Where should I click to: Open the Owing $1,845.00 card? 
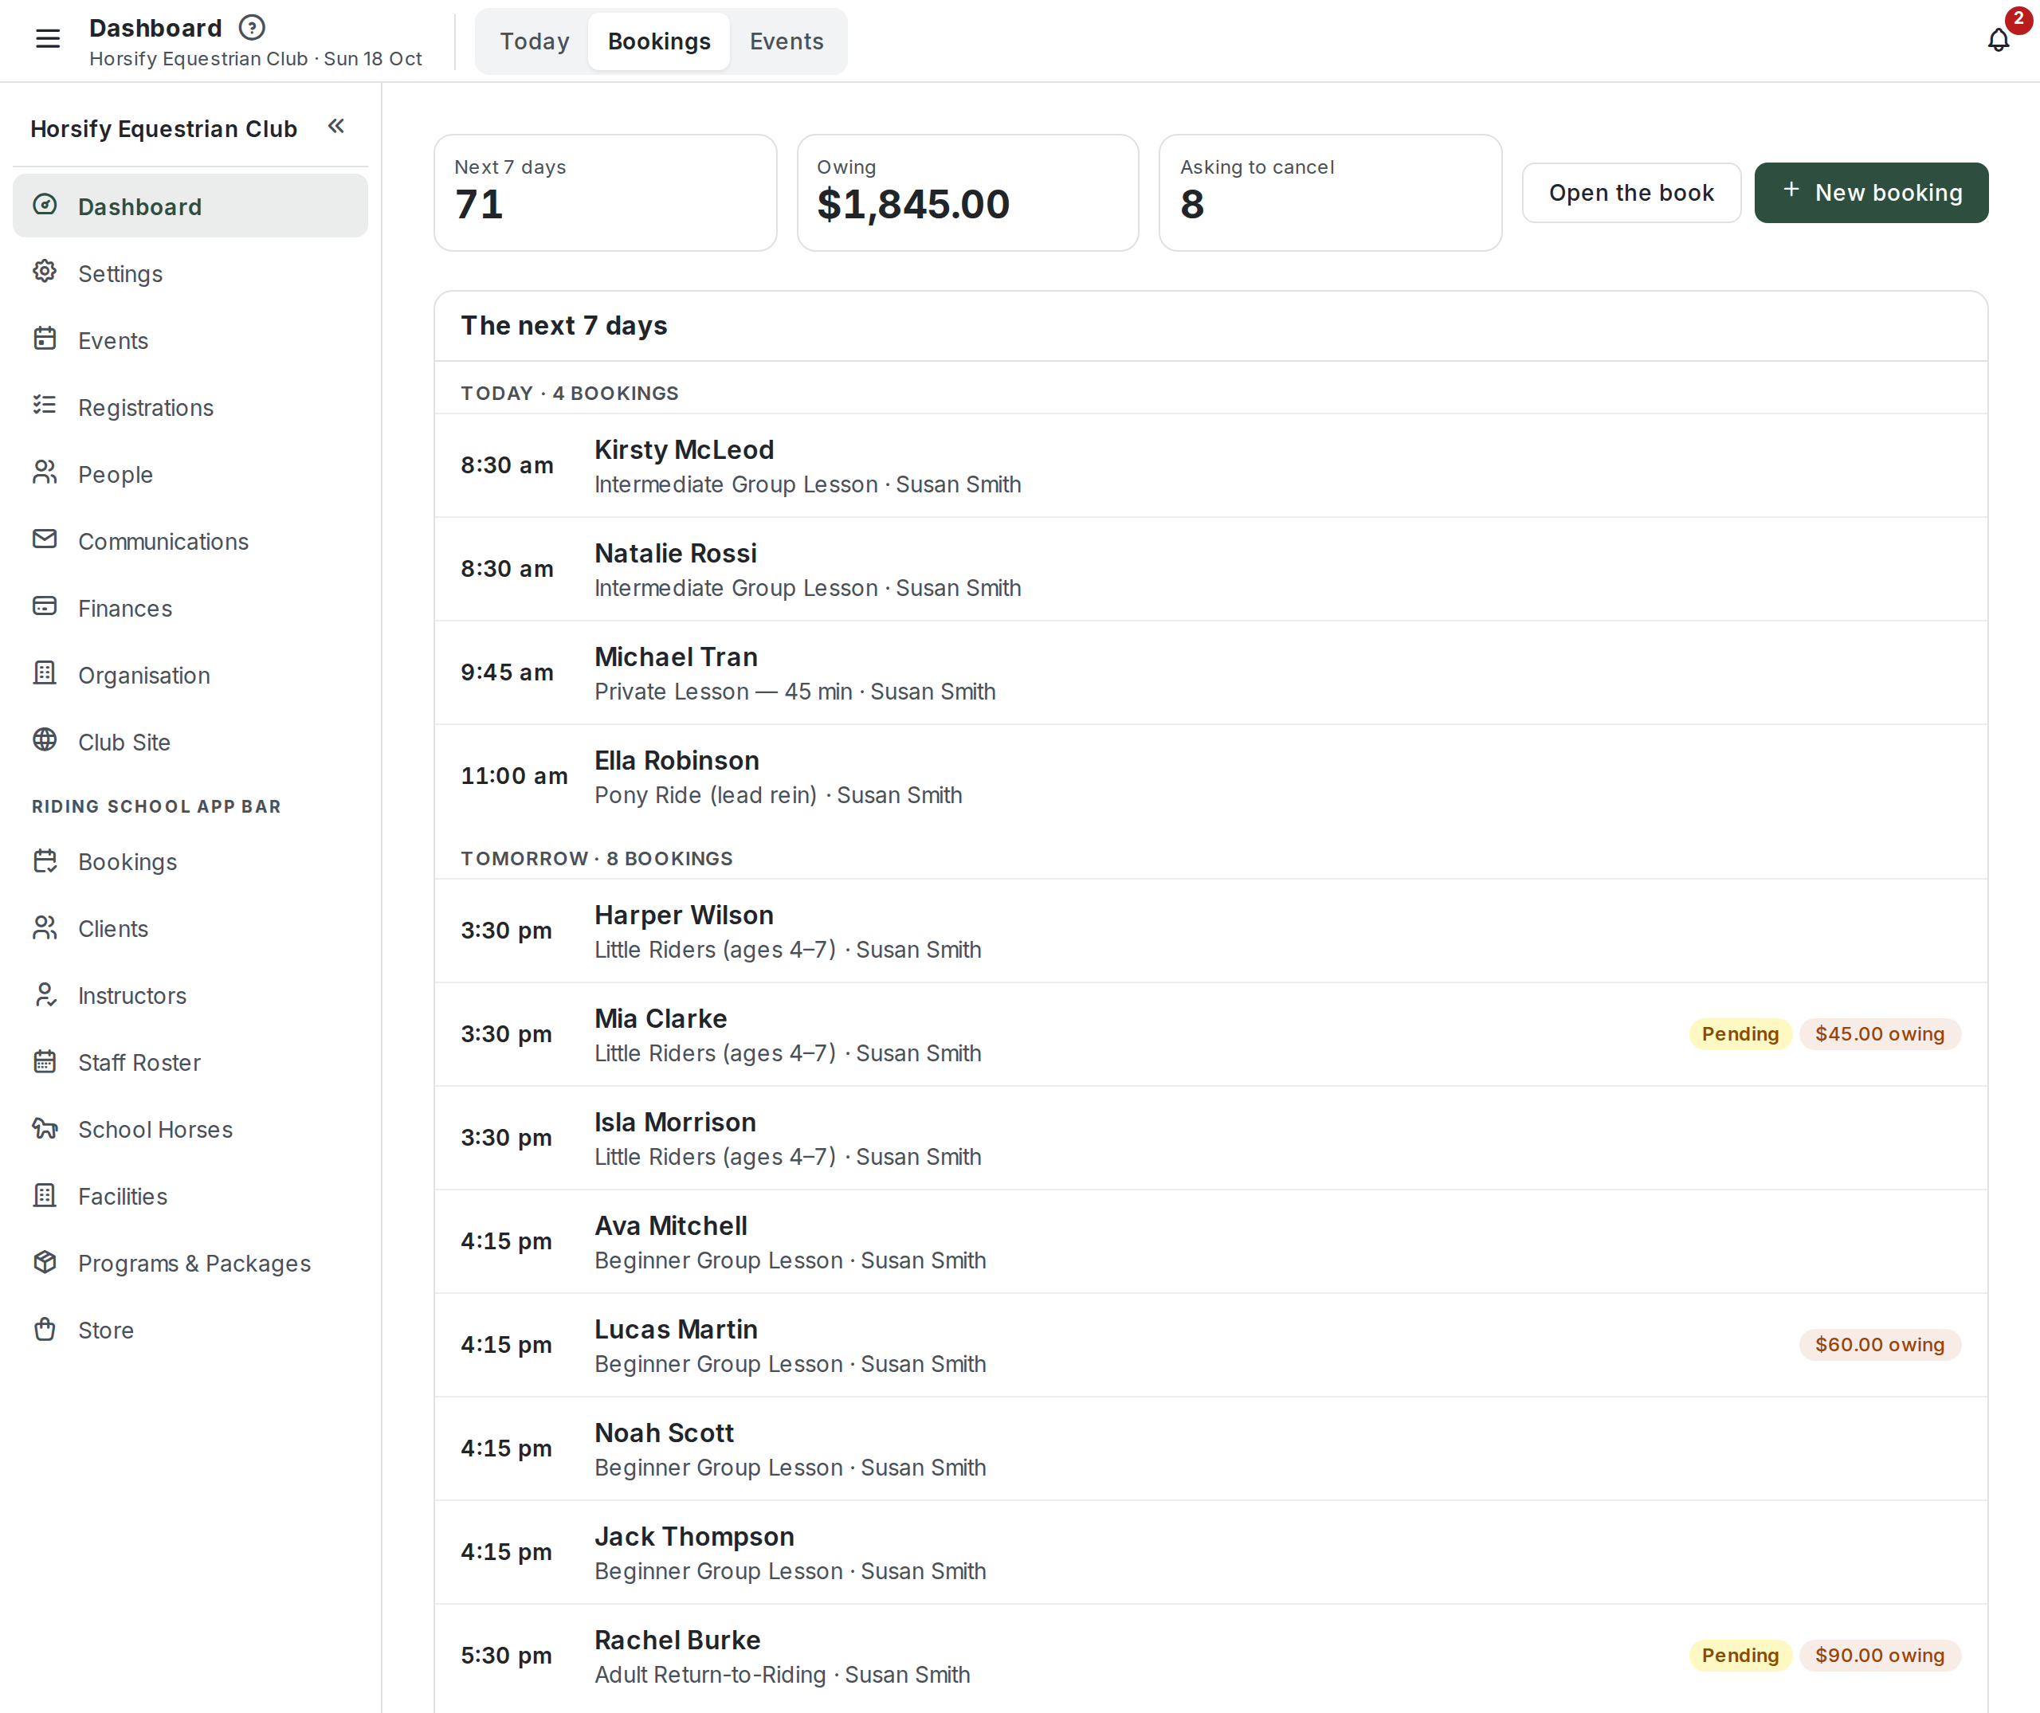(x=967, y=194)
